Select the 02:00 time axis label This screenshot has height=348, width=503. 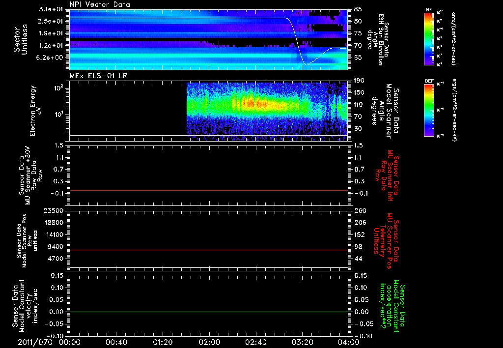click(209, 342)
